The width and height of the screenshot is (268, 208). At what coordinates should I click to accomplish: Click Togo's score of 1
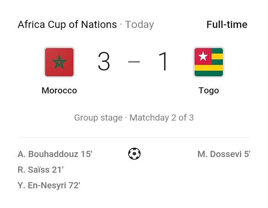click(163, 61)
